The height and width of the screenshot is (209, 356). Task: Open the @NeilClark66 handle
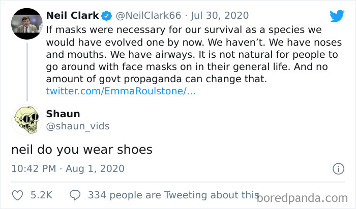tap(146, 16)
